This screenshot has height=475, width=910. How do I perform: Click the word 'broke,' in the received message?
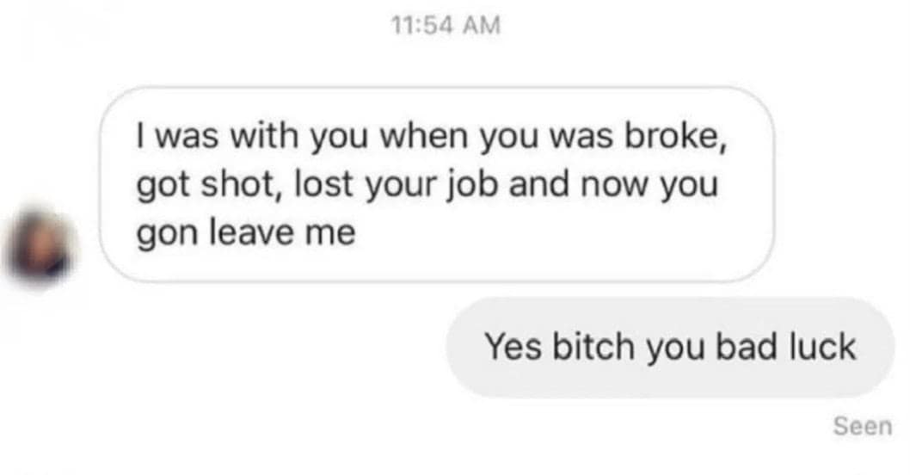pyautogui.click(x=675, y=136)
